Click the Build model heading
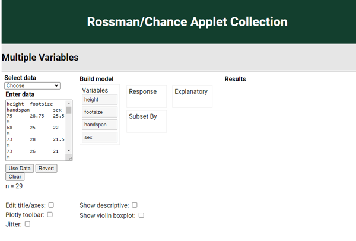This screenshot has height=241, width=356. coord(97,79)
